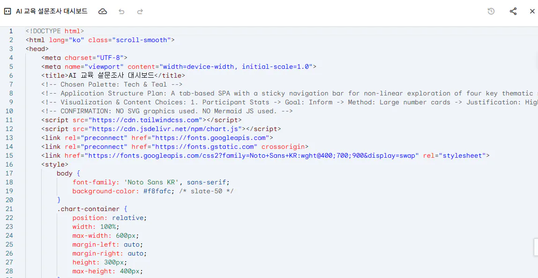This screenshot has height=278, width=538.
Task: Click the 'body {' selector line
Action: pyautogui.click(x=68, y=174)
